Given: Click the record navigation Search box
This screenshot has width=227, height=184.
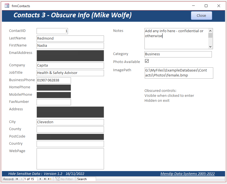Looking at the screenshot, I should (86, 179).
